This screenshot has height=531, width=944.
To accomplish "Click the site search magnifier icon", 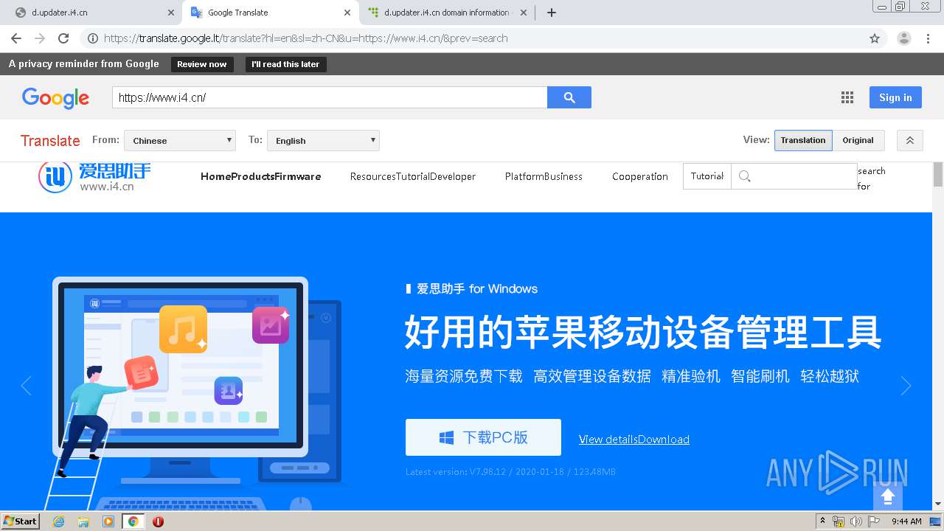I will coord(745,176).
